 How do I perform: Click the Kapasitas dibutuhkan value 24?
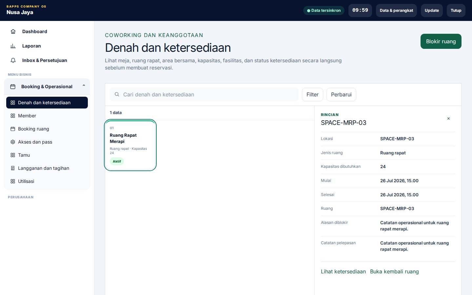coord(383,167)
